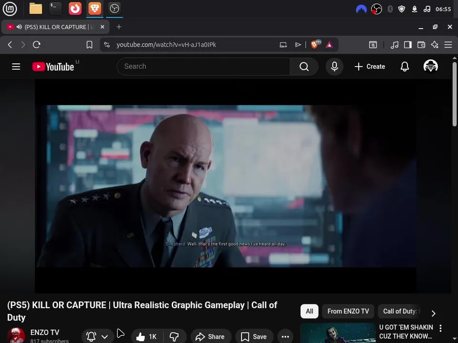458x343 pixels.
Task: Save video to a playlist
Action: (254, 337)
